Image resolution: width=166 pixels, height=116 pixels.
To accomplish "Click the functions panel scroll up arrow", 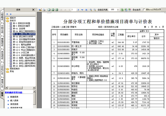I will (x=34, y=91).
